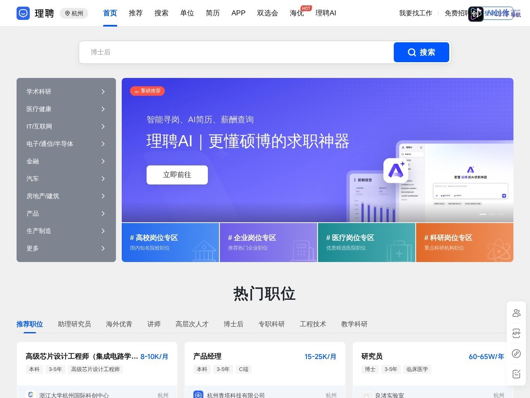530x398 pixels.
Task: Open the 高校岗位专区 tile
Action: point(170,243)
